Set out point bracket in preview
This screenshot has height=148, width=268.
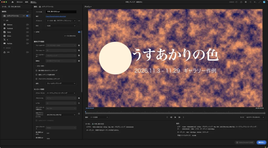tap(183, 117)
